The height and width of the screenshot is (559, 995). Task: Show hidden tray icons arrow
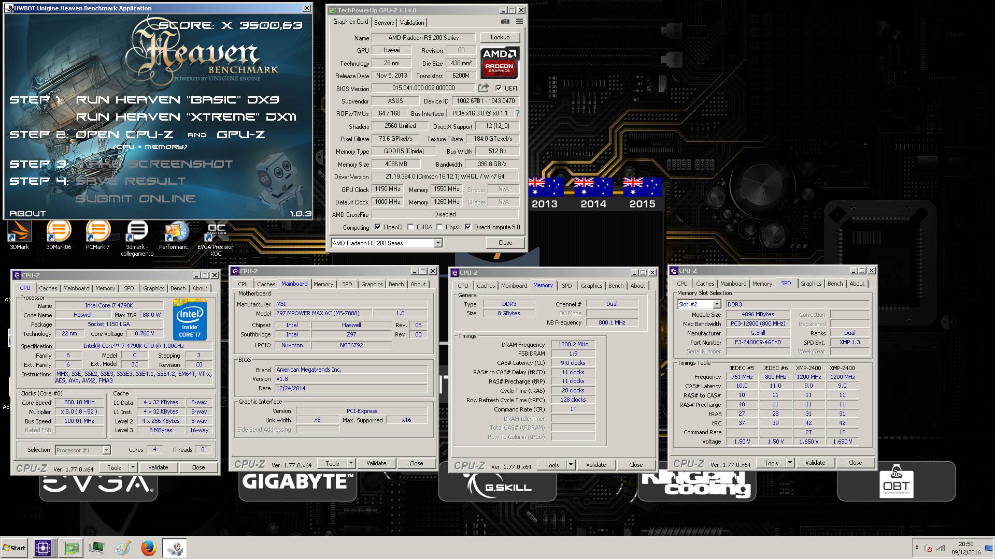(917, 548)
